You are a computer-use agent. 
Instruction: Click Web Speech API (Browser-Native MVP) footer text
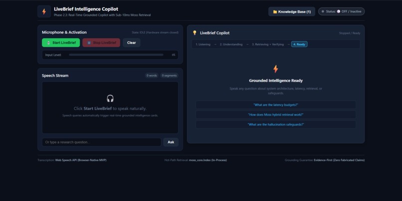tap(81, 160)
